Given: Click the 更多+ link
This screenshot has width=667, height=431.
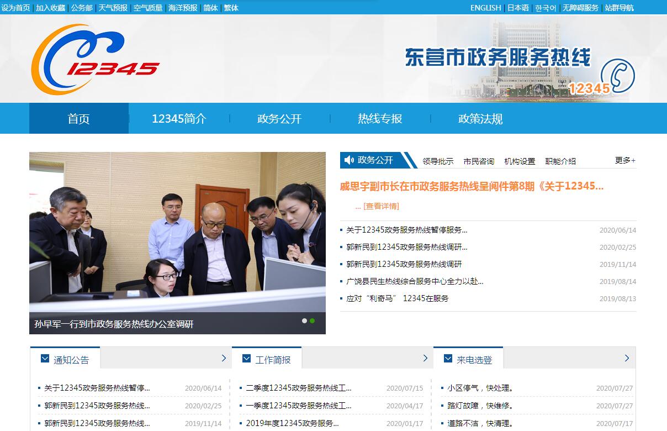Looking at the screenshot, I should coord(625,160).
